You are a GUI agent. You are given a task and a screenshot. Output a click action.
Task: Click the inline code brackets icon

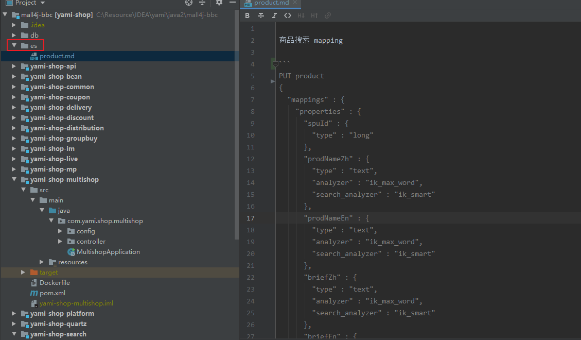[288, 15]
